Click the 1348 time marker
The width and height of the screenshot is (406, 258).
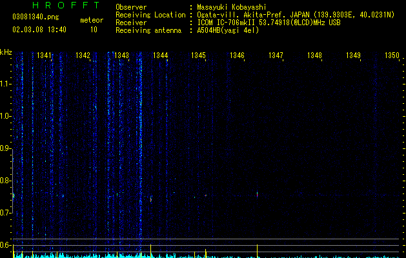[x=314, y=55]
